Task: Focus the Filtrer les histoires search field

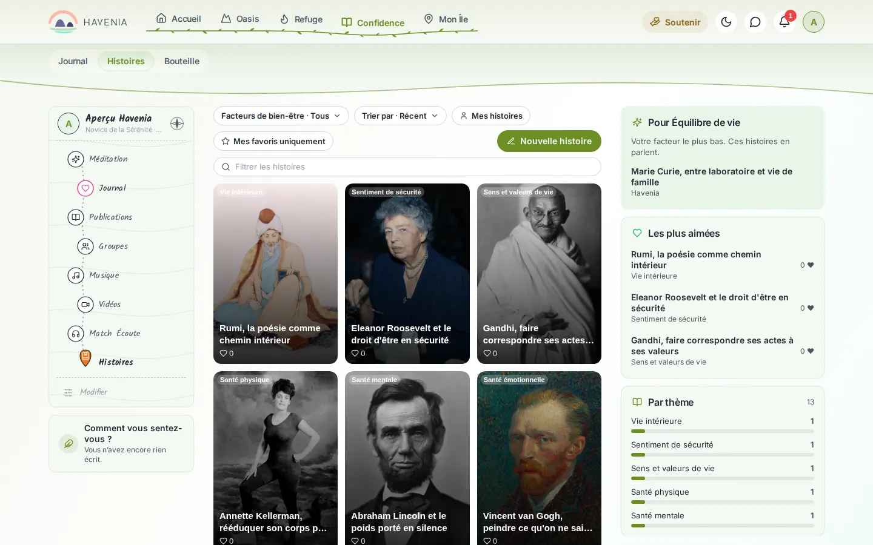Action: (407, 167)
